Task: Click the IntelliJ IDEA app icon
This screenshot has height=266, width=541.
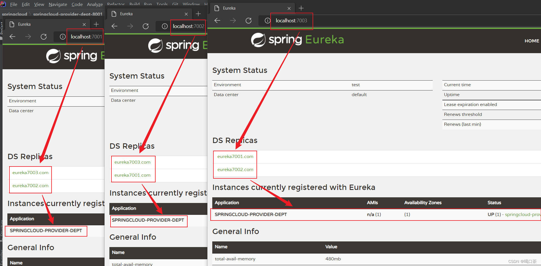Action: tap(3, 4)
